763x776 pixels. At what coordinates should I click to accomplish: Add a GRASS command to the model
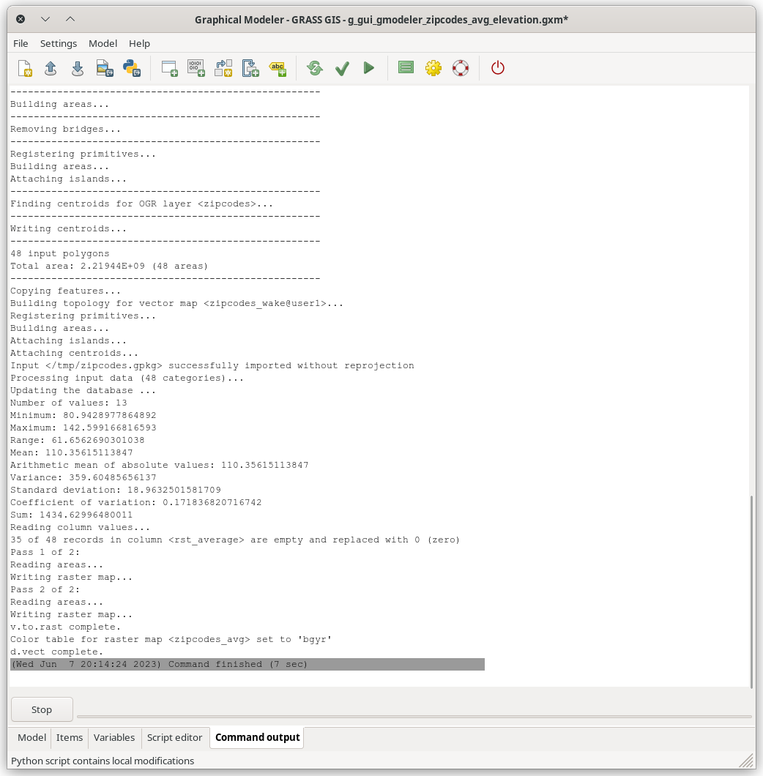point(169,68)
